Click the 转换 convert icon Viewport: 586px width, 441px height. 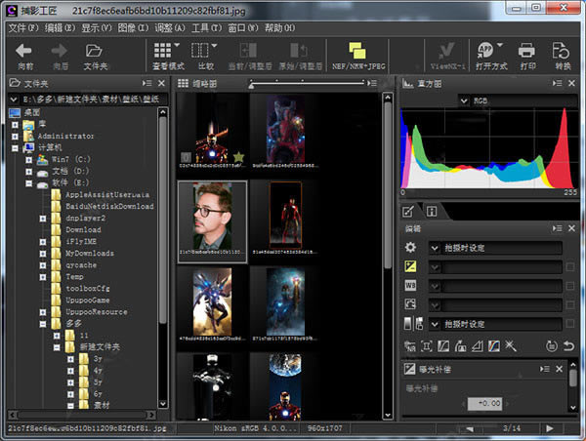563,51
